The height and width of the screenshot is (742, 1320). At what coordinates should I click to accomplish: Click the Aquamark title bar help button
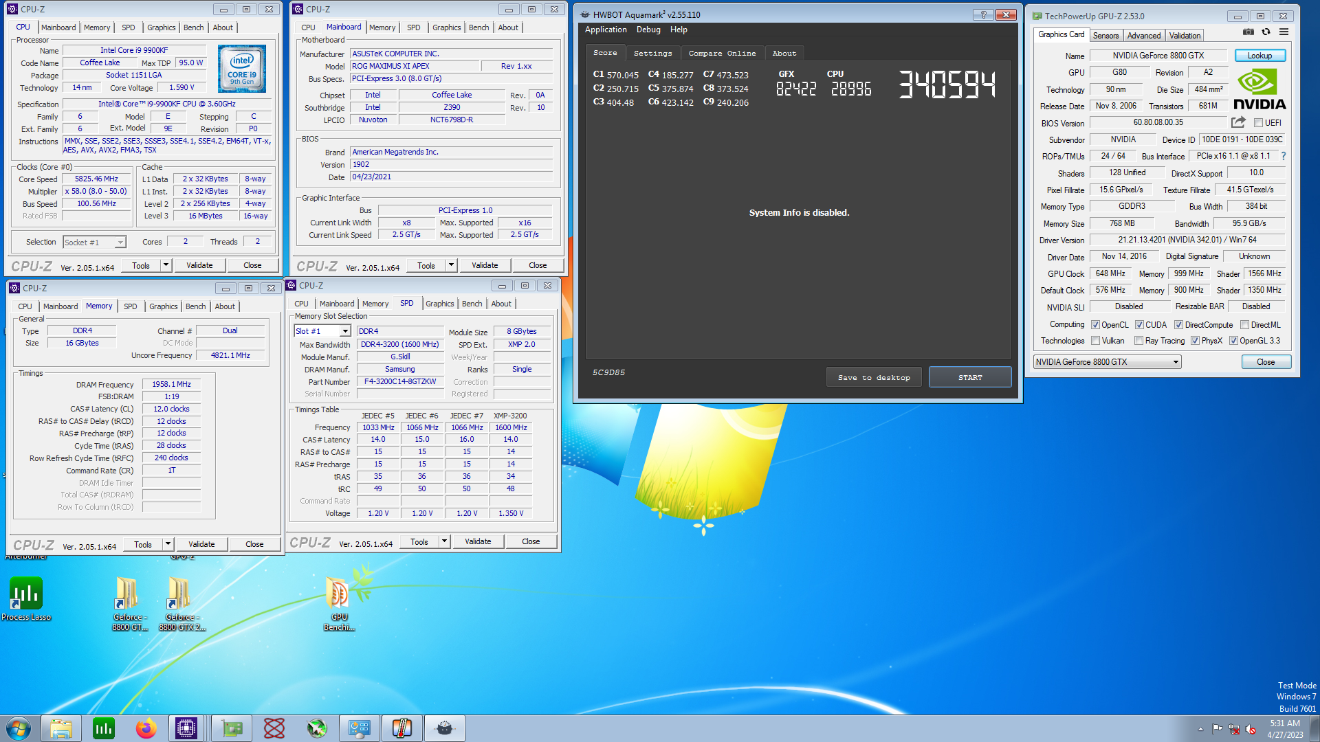pyautogui.click(x=983, y=14)
